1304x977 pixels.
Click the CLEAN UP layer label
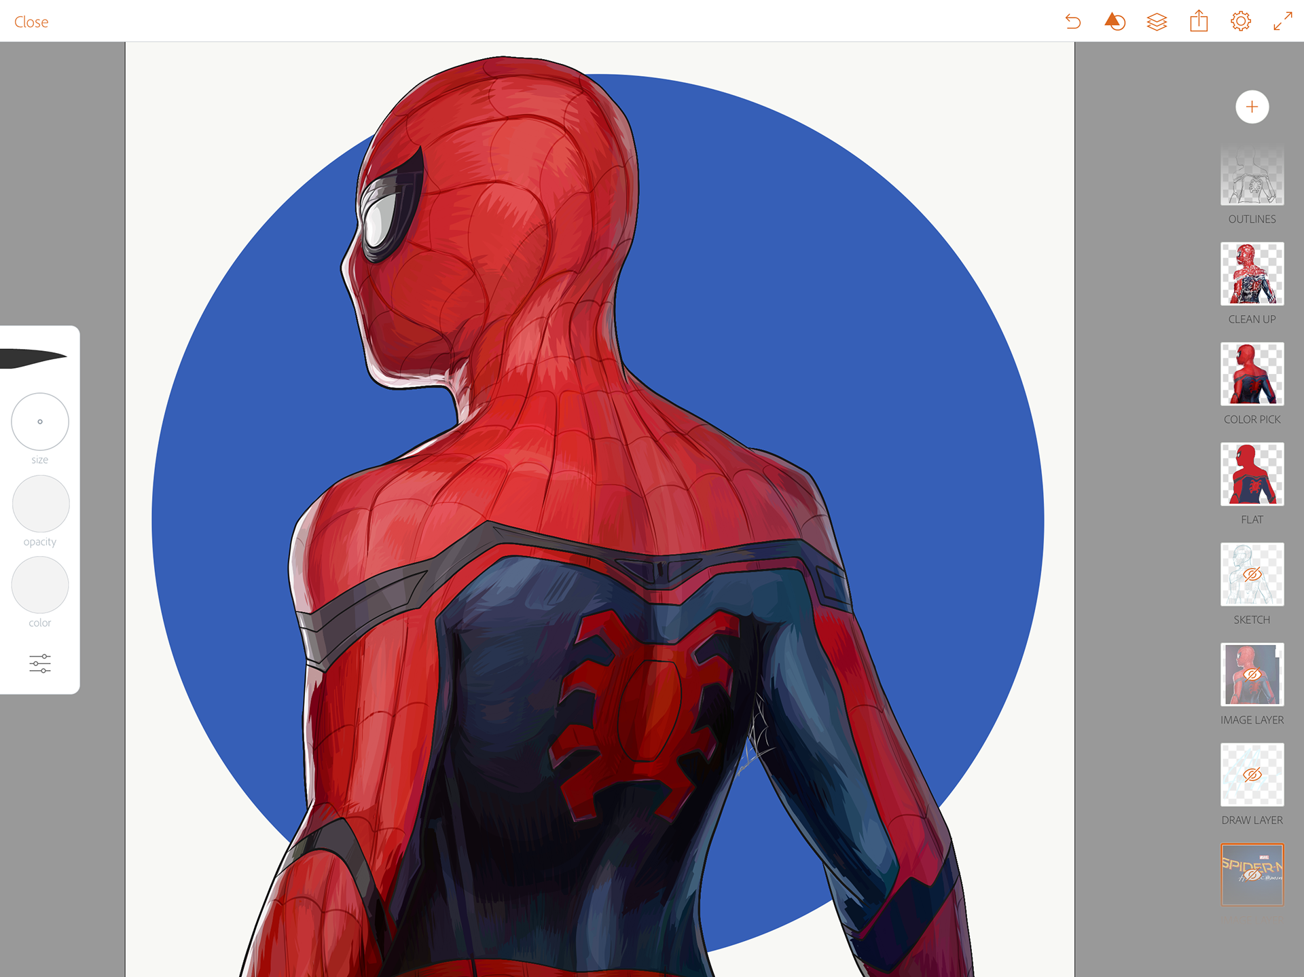pos(1252,319)
